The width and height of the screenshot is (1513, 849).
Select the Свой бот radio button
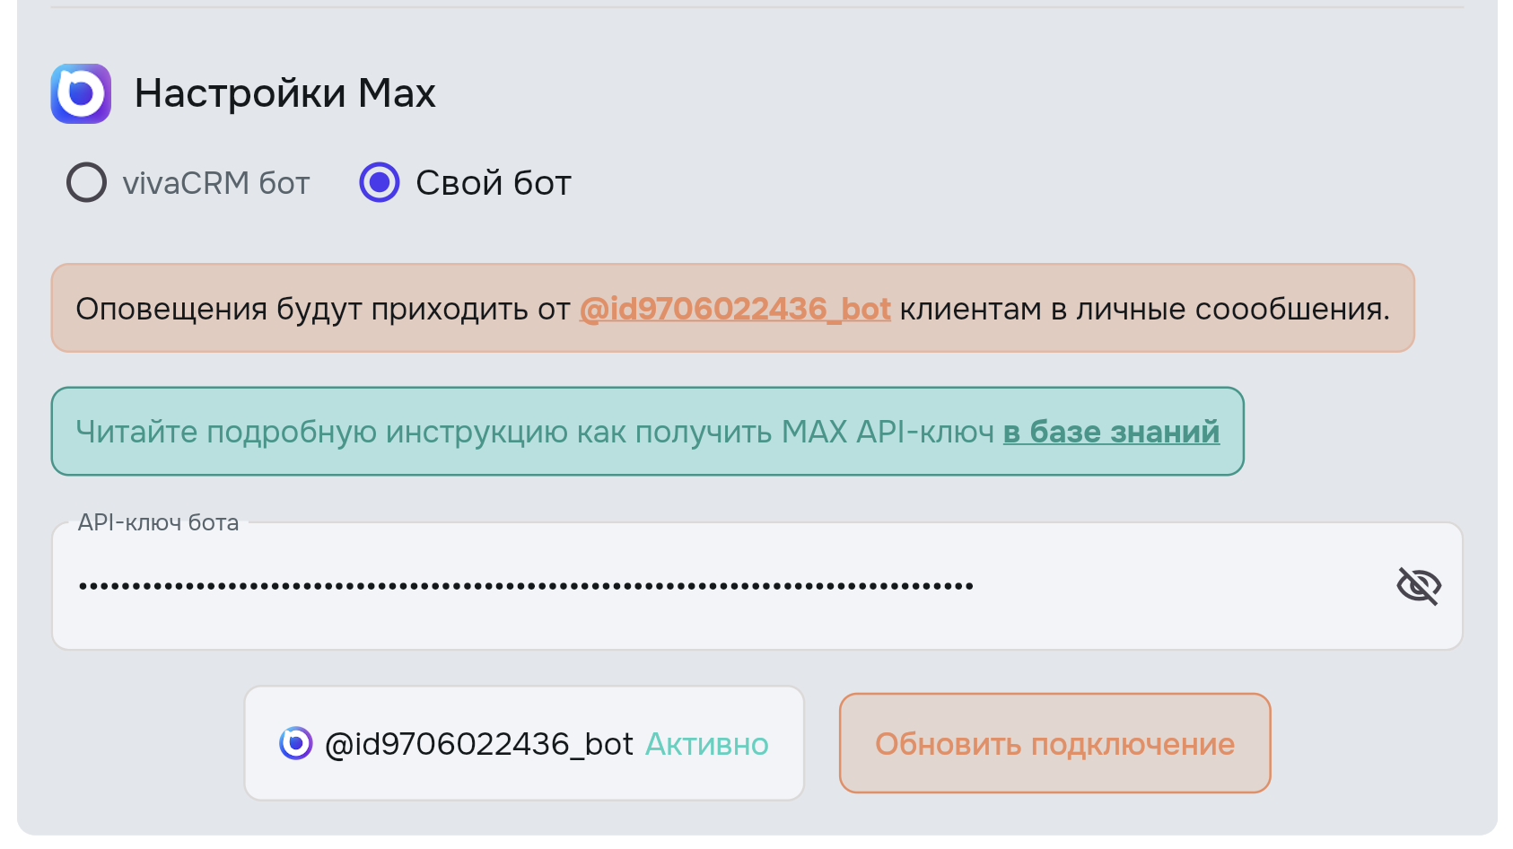click(380, 182)
